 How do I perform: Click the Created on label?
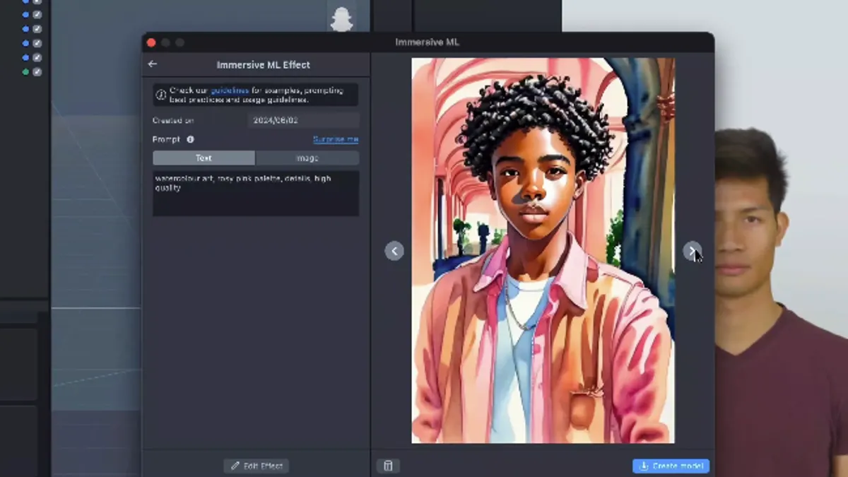click(173, 121)
